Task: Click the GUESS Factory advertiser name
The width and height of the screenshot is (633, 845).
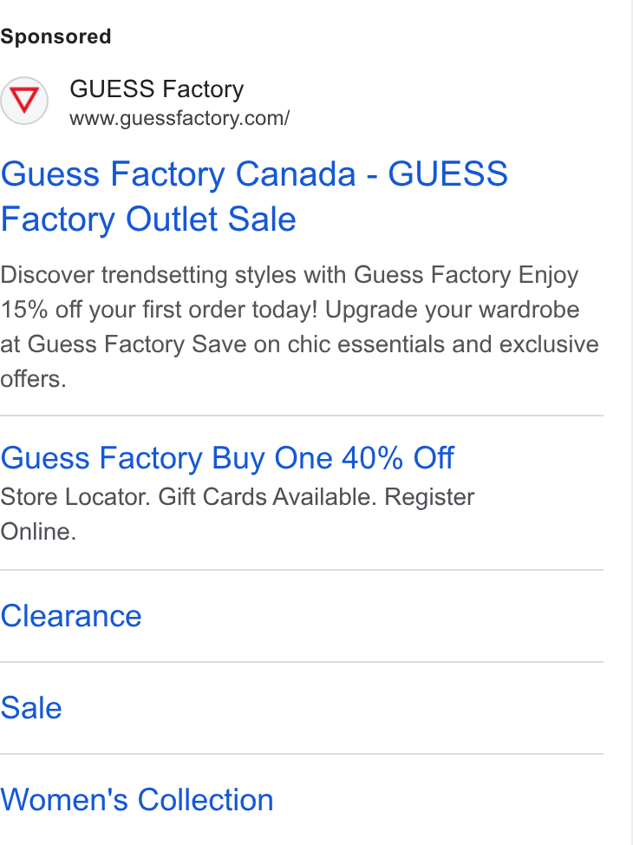Action: [157, 88]
